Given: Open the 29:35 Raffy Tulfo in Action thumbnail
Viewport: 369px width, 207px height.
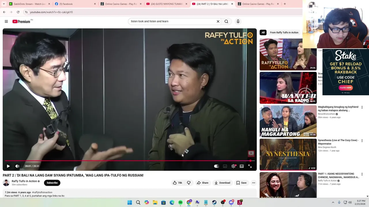Looking at the screenshot, I should pyautogui.click(x=288, y=54).
